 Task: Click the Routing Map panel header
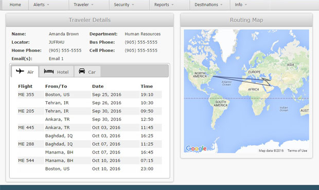click(x=246, y=20)
